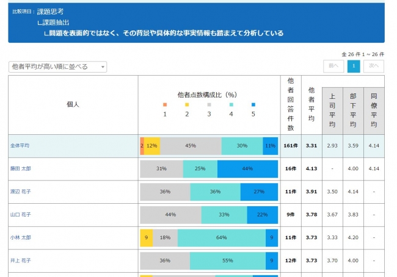This screenshot has width=397, height=277.
Task: Click the 55% teal segment in 井上 花子 bar
Action: tap(228, 261)
